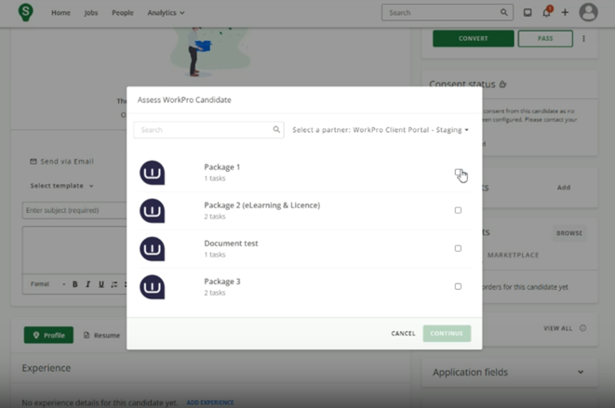
Task: Check the Document test checkbox
Action: (x=458, y=248)
